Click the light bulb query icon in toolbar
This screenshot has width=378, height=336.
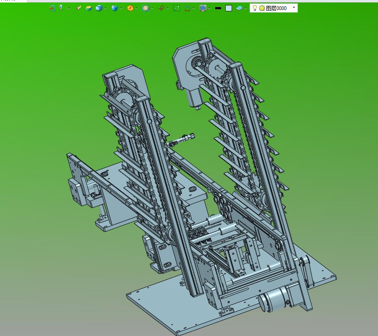click(x=61, y=8)
